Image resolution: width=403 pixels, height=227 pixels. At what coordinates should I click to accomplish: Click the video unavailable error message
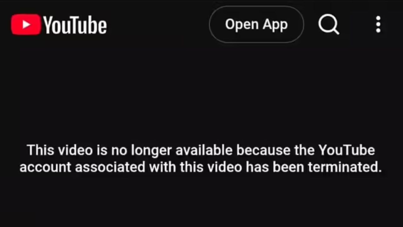[201, 159]
